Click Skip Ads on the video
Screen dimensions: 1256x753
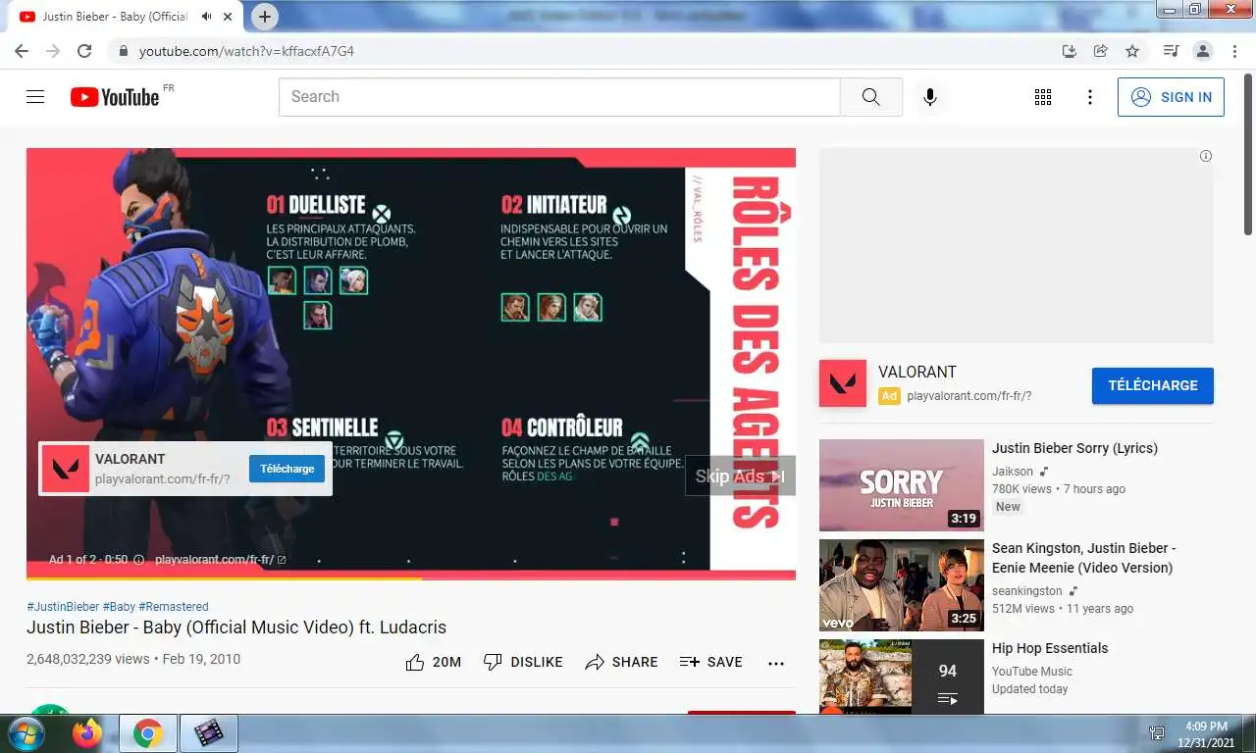point(740,476)
